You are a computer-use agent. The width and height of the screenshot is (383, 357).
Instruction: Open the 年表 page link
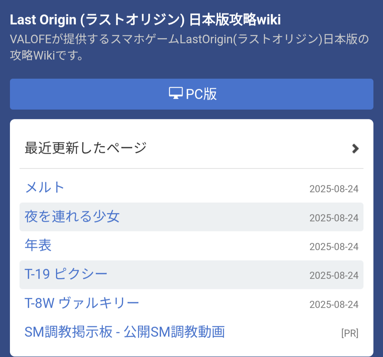point(38,245)
